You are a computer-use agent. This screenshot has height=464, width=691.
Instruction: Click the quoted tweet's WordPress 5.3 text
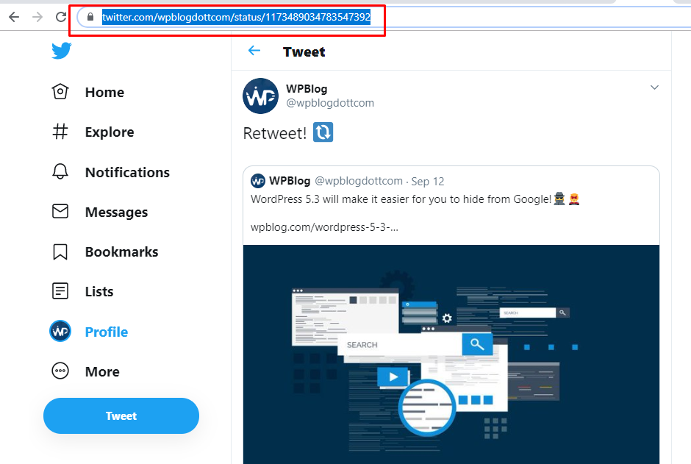[x=401, y=199]
